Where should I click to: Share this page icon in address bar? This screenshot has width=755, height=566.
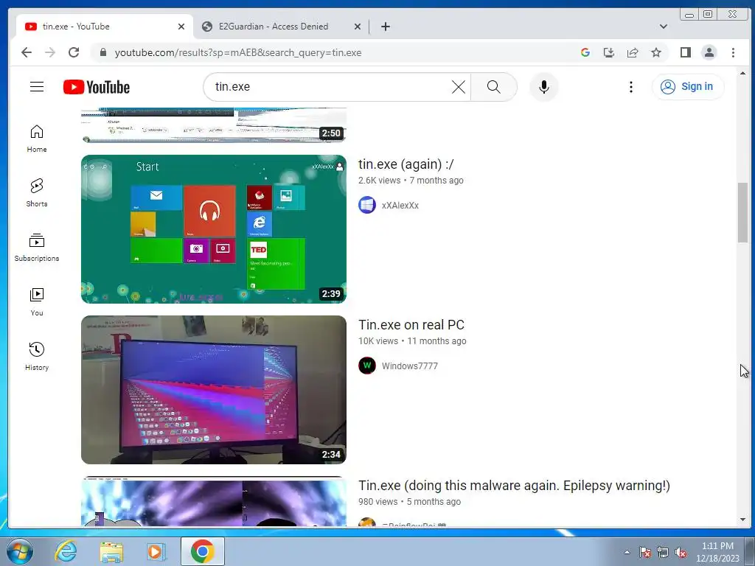pyautogui.click(x=632, y=52)
